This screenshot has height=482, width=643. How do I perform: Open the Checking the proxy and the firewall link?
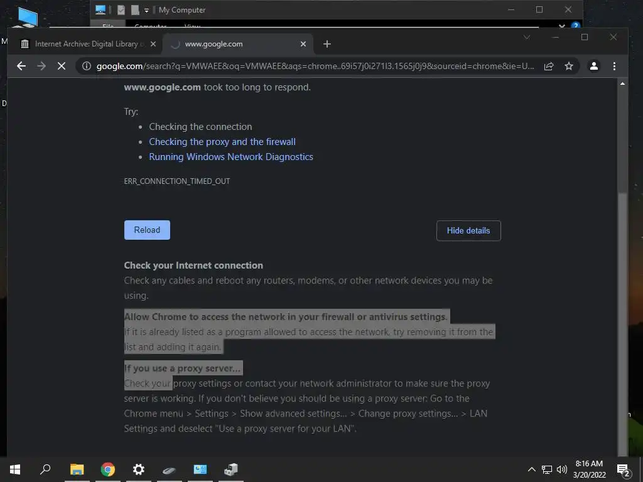(x=222, y=142)
